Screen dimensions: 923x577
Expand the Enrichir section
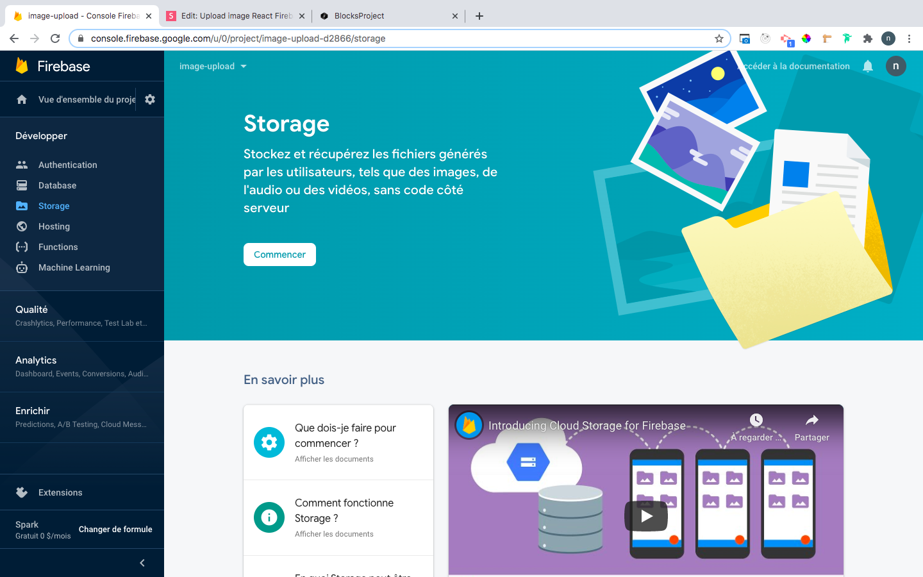(x=82, y=417)
